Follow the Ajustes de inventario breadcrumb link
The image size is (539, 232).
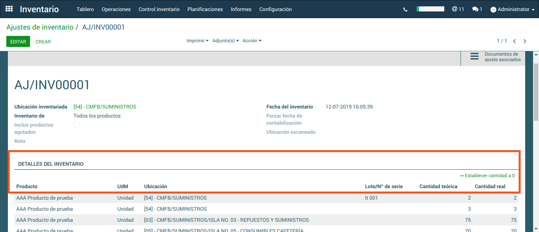pyautogui.click(x=40, y=27)
